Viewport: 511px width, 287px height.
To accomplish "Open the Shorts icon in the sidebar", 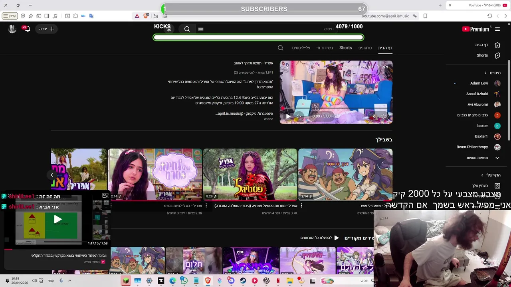I will click(x=497, y=55).
